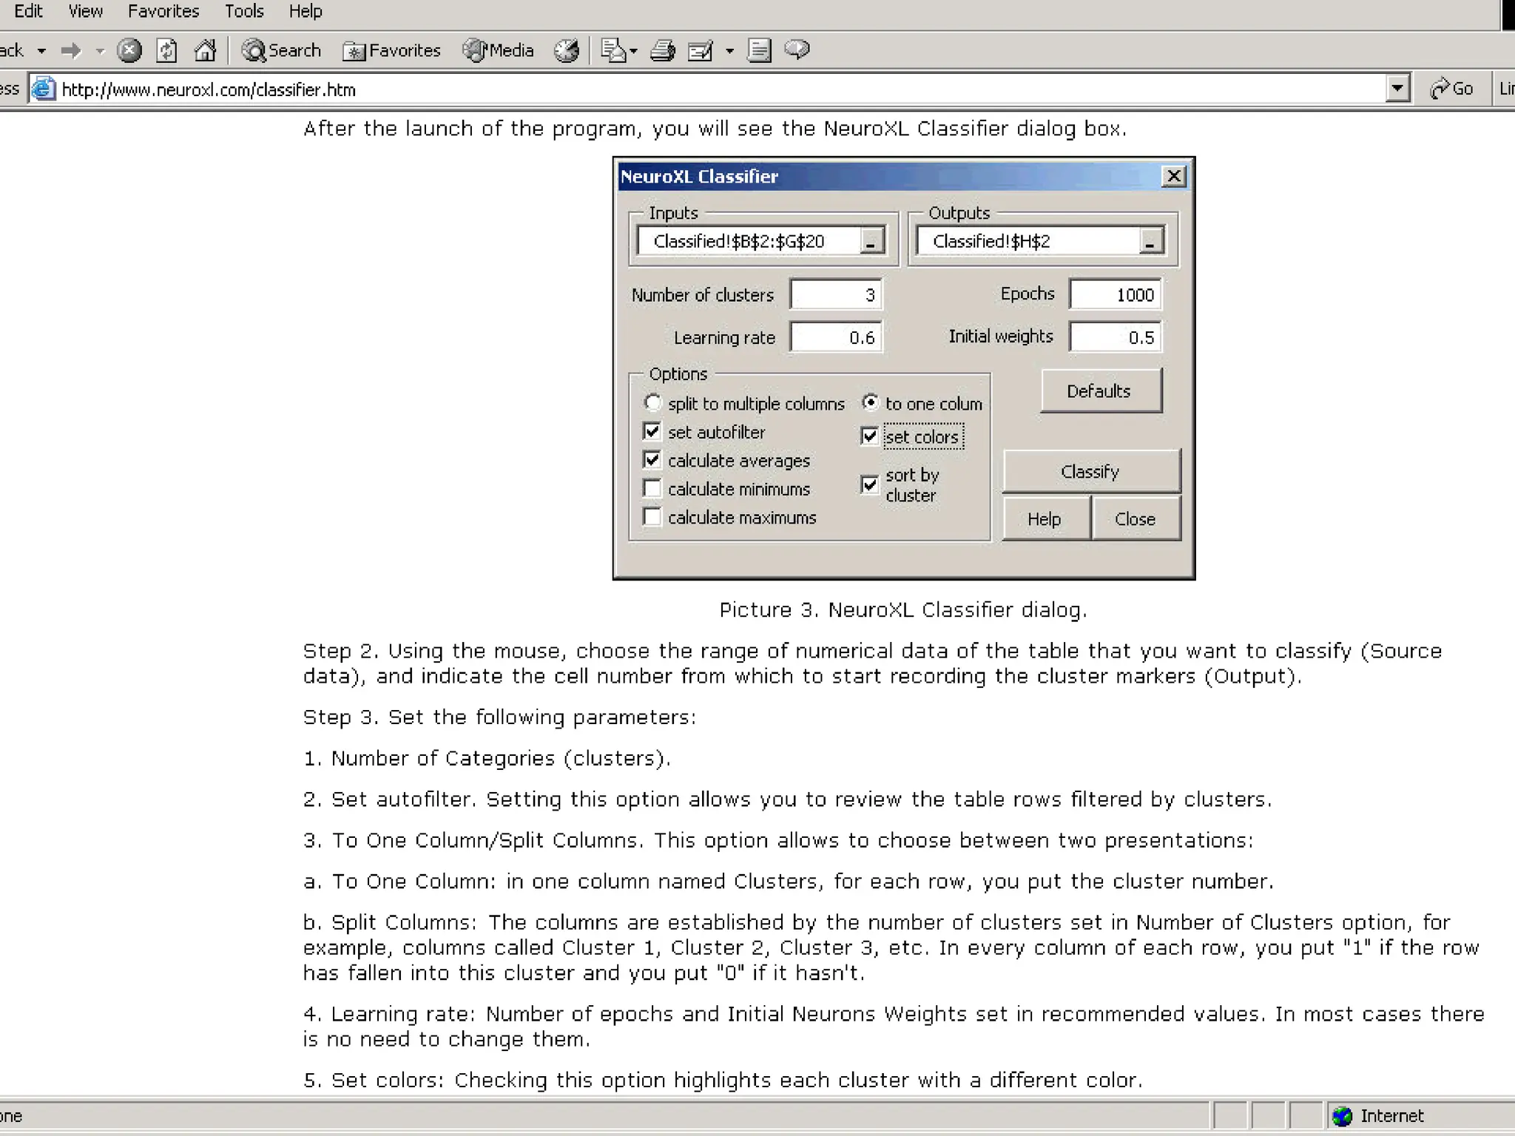Click the Print toolbar icon
The height and width of the screenshot is (1136, 1515).
pyautogui.click(x=662, y=50)
